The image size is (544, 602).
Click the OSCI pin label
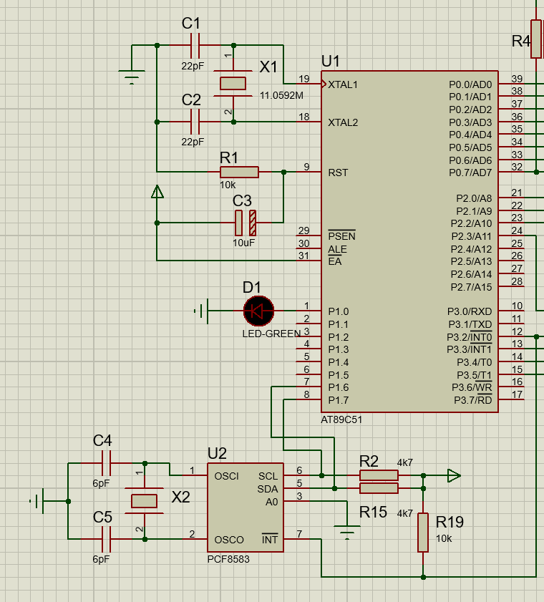click(226, 476)
